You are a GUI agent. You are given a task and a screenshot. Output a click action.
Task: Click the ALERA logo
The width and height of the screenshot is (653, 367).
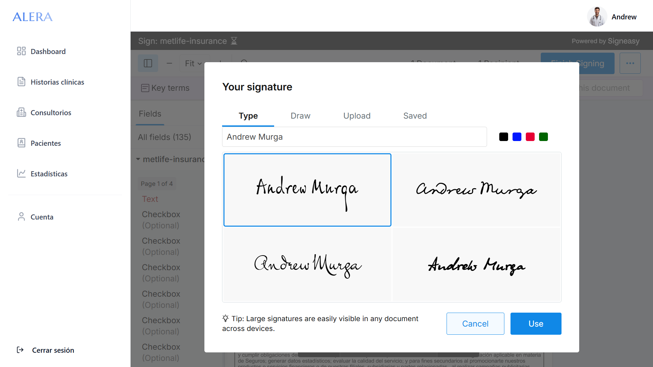[33, 17]
